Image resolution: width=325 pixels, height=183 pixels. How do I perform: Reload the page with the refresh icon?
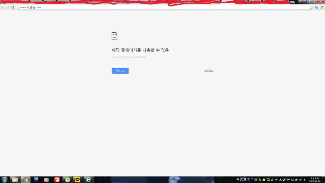point(13,7)
